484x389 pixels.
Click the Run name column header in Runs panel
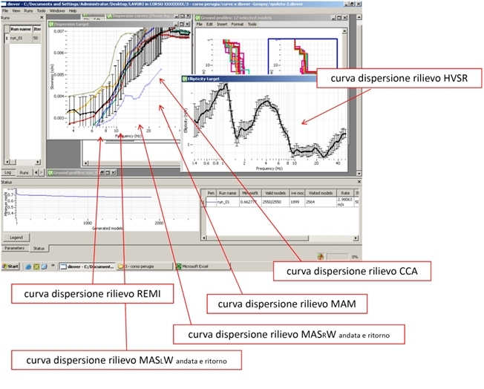(21, 29)
